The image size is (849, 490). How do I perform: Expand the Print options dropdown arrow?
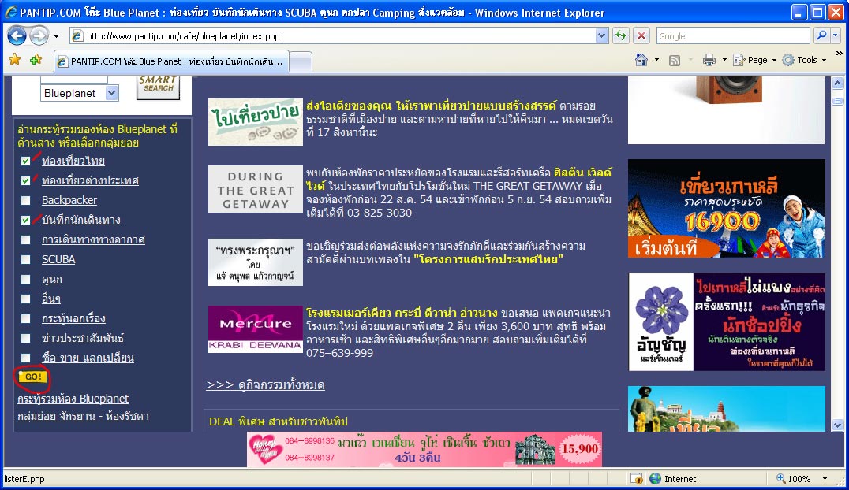[x=724, y=60]
